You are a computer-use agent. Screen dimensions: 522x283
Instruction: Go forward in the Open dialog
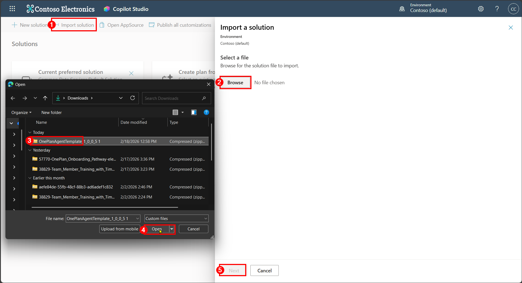click(25, 98)
